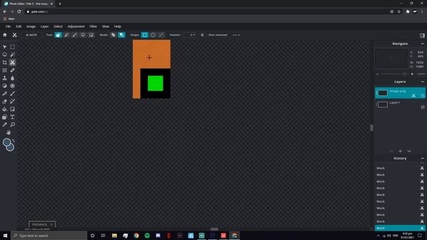
Task: Click the AI AUTO button
Action: (x=31, y=35)
